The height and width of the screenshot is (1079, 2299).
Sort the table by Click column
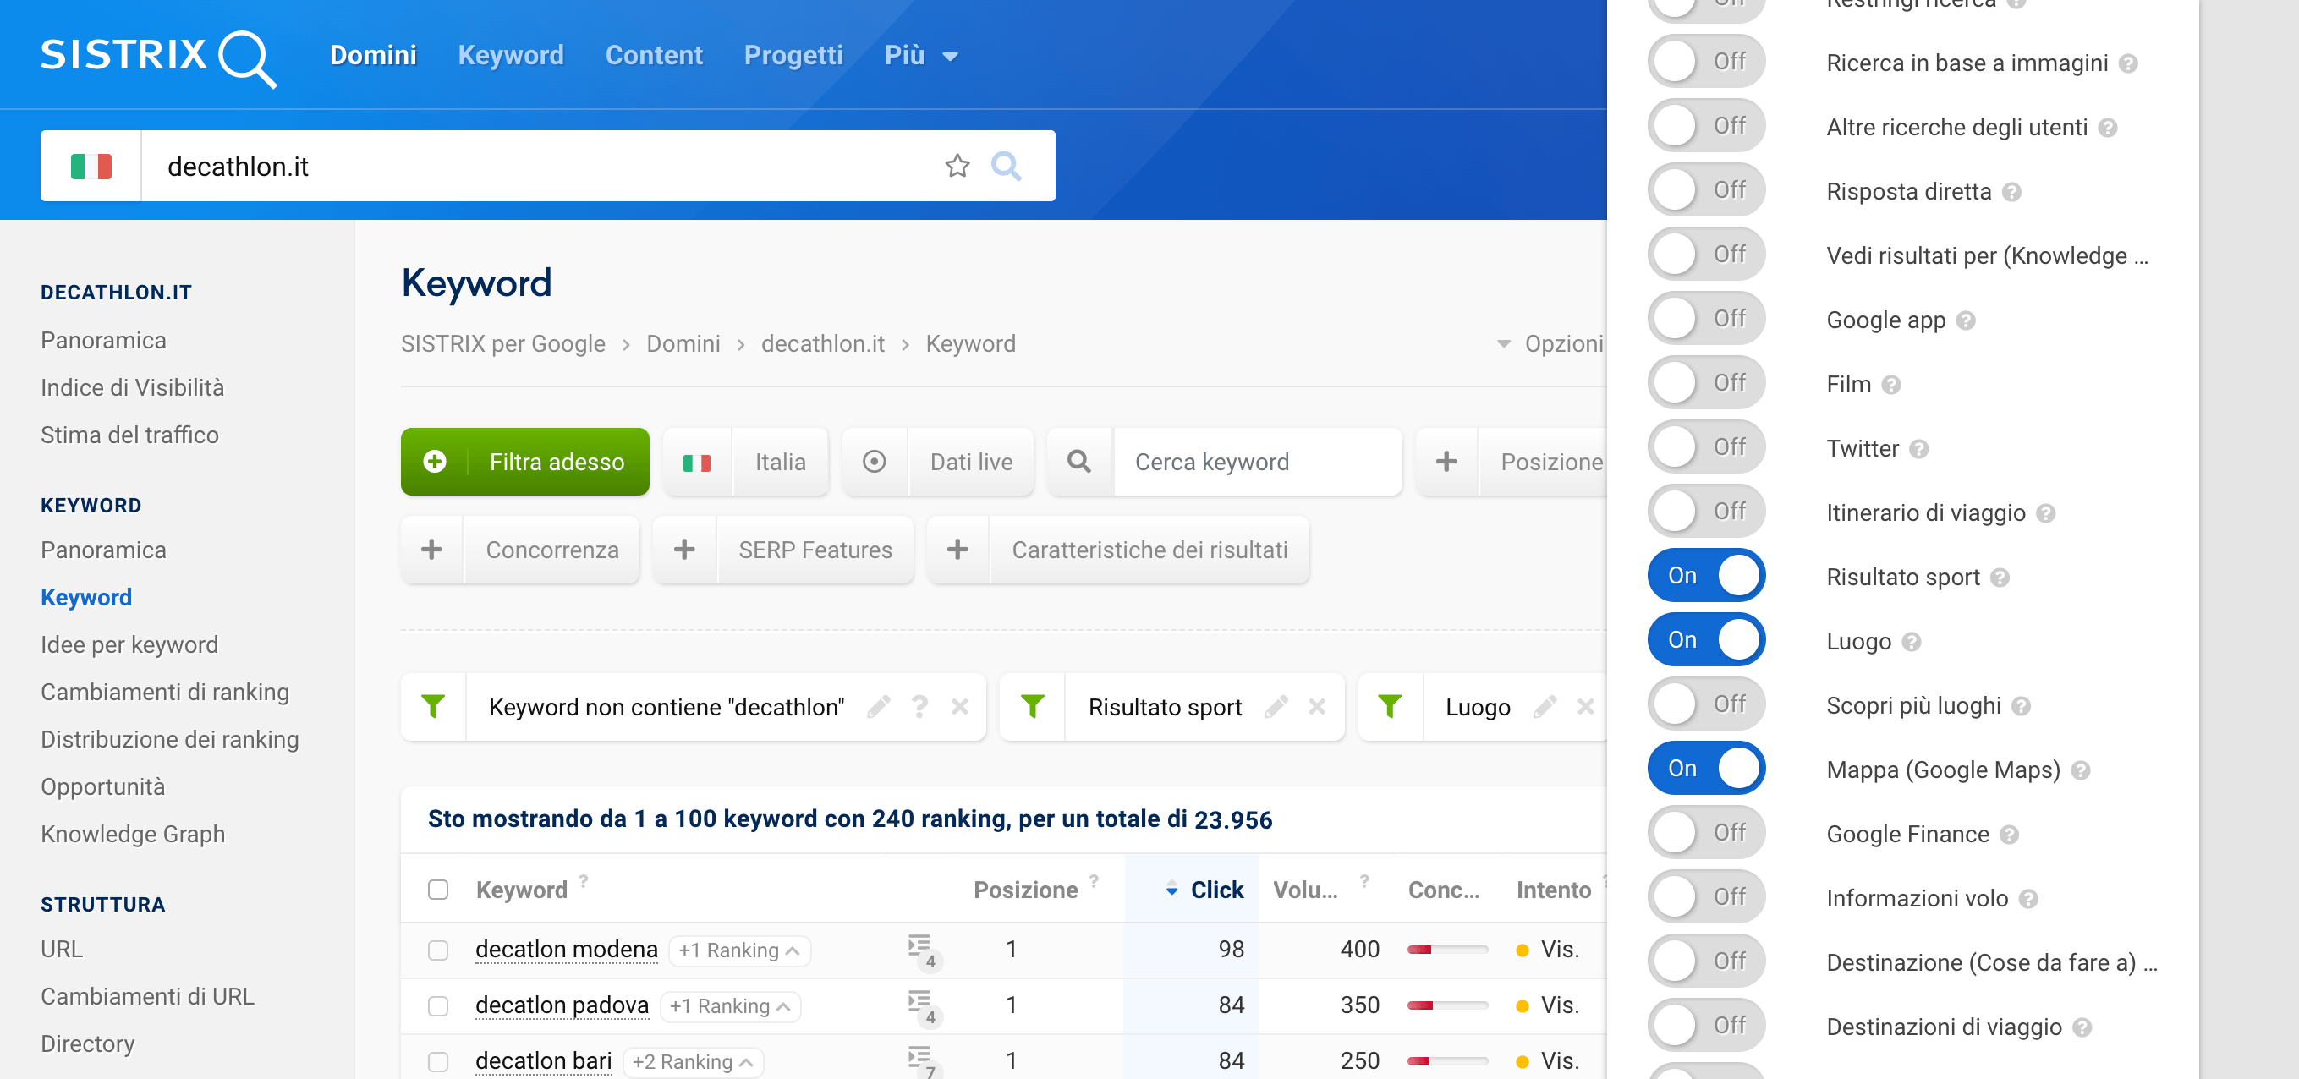tap(1204, 890)
